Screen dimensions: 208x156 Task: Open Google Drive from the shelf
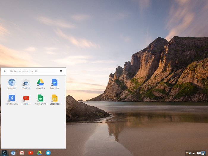point(40,153)
